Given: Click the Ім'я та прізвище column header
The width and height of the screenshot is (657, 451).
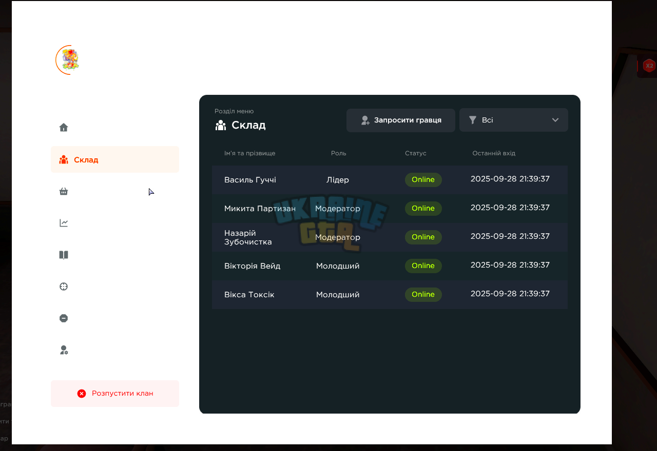Looking at the screenshot, I should pyautogui.click(x=250, y=153).
